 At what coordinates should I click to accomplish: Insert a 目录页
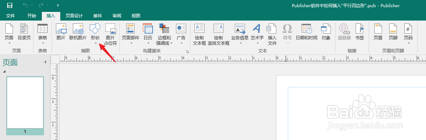pyautogui.click(x=24, y=32)
